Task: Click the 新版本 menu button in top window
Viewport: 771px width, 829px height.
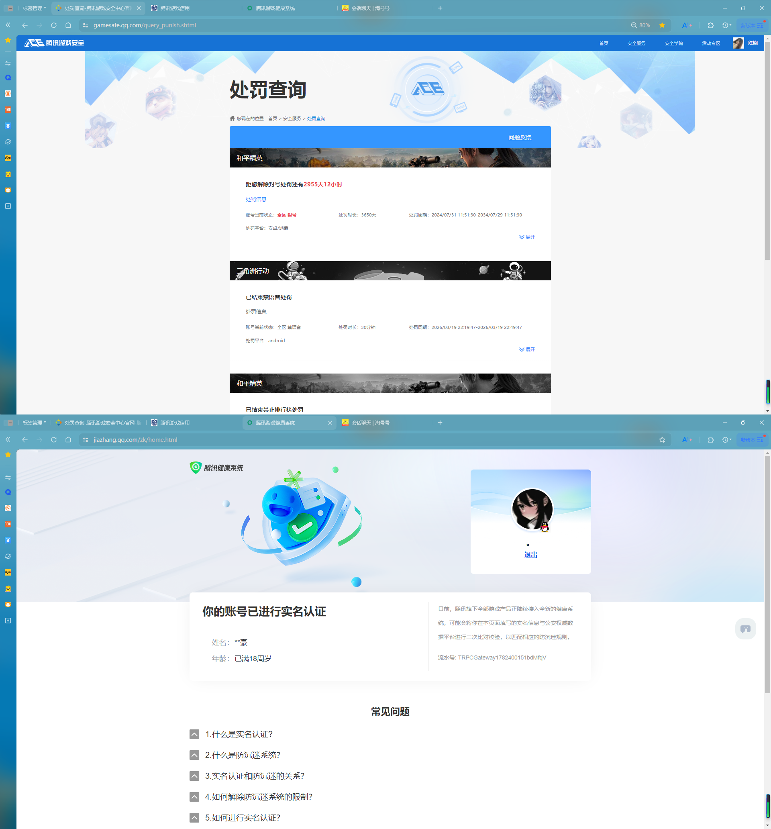Action: (x=752, y=25)
